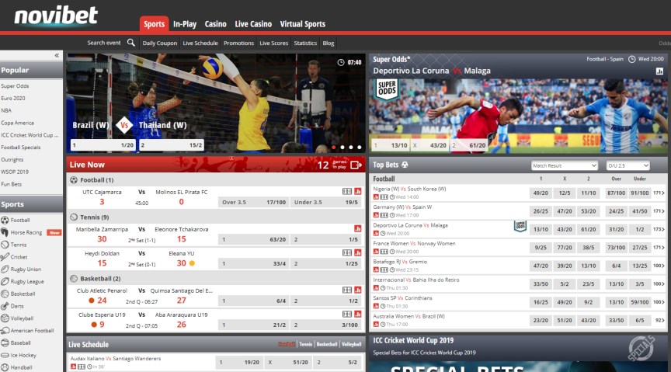Screen dimensions: 671x372
Task: Open stats icon for Maribella Zamarripa match
Action: [x=358, y=228]
